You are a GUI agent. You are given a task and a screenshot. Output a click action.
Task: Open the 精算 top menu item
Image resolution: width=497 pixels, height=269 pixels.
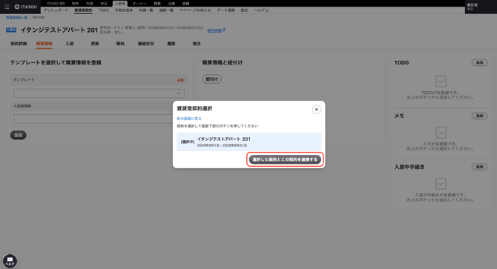[x=157, y=4]
